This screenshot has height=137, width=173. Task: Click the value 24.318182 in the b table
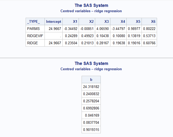[91, 87]
